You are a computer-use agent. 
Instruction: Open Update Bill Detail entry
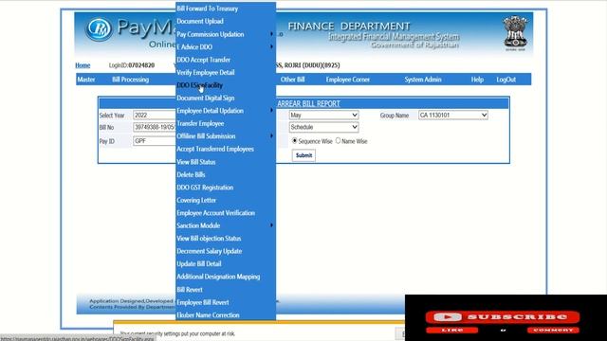pyautogui.click(x=199, y=264)
